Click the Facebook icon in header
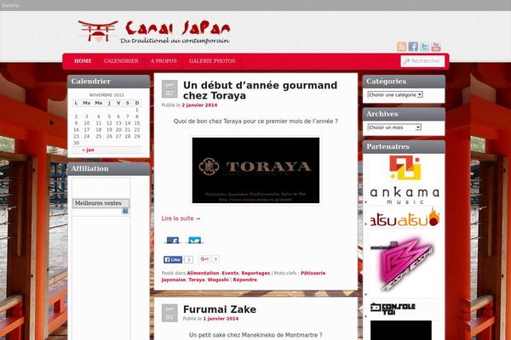The image size is (511, 340). click(x=413, y=47)
